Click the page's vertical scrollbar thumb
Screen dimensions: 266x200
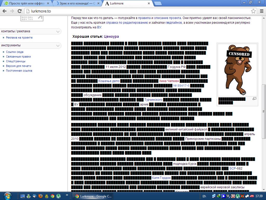click(264, 111)
